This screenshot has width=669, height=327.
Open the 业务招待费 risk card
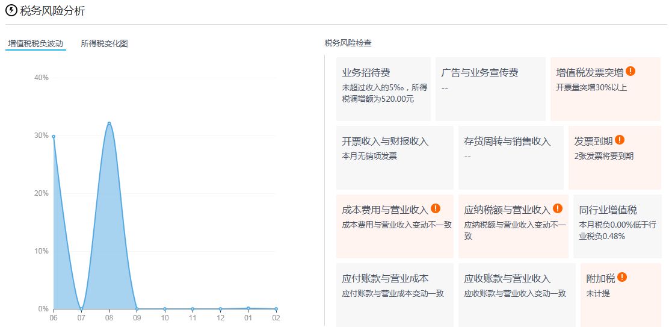point(383,89)
